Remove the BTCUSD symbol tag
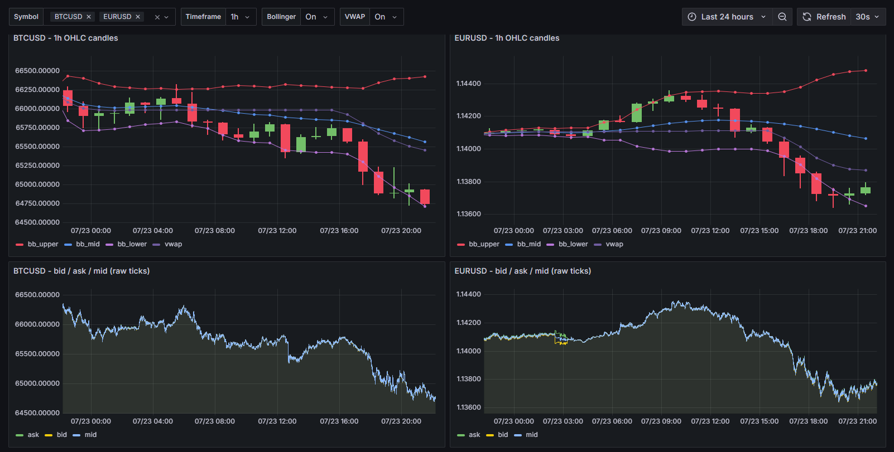The width and height of the screenshot is (894, 452). pos(88,17)
